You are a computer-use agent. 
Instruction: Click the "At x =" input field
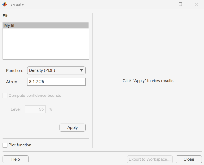point(56,82)
